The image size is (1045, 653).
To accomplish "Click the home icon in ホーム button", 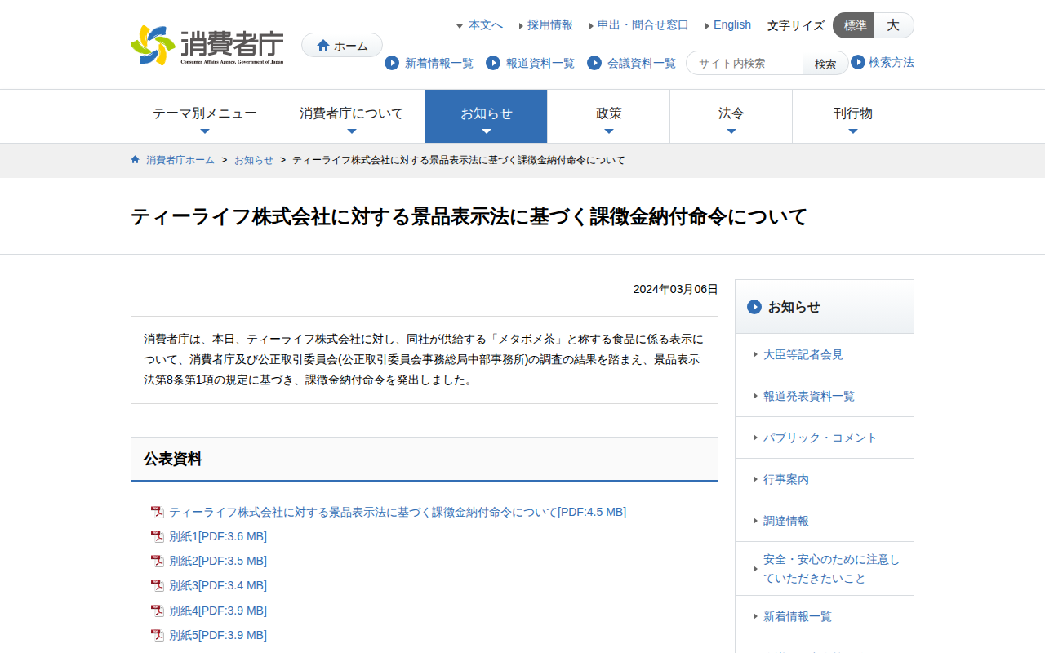I will coord(323,46).
